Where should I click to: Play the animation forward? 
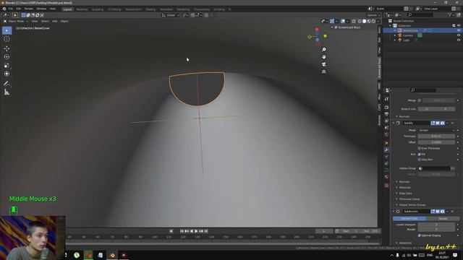[196, 231]
